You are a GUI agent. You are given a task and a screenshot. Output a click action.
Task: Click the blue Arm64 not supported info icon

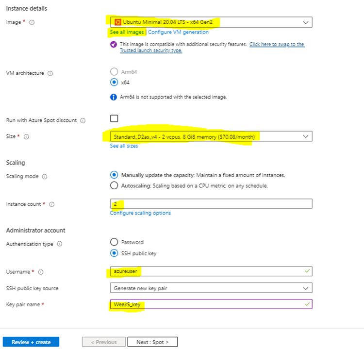[114, 97]
